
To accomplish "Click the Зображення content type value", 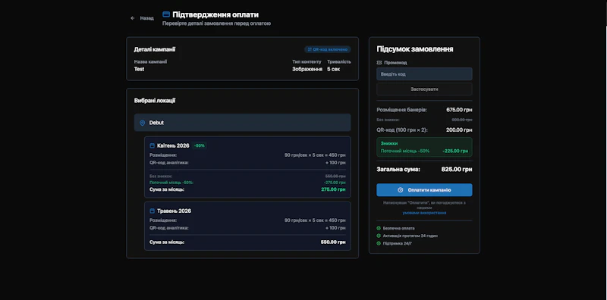I will tap(307, 69).
